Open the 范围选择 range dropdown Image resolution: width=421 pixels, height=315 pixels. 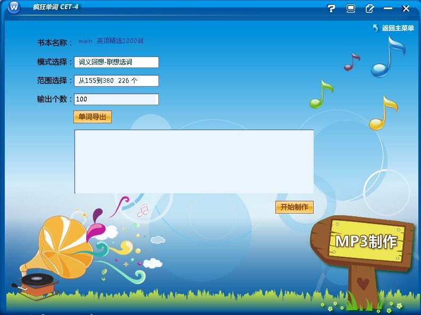click(x=116, y=81)
